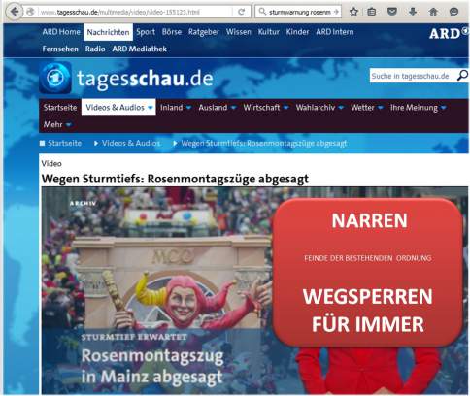Image resolution: width=470 pixels, height=396 pixels.
Task: Open the downloads arrow icon
Action: [413, 12]
